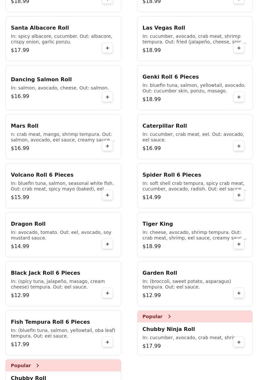Add Mars Roll with the plus icon

(x=107, y=146)
